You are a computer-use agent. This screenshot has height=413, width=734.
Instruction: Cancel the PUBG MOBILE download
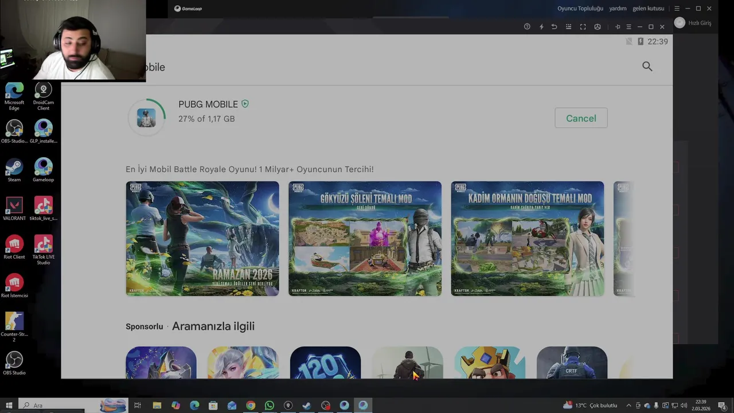pyautogui.click(x=581, y=118)
